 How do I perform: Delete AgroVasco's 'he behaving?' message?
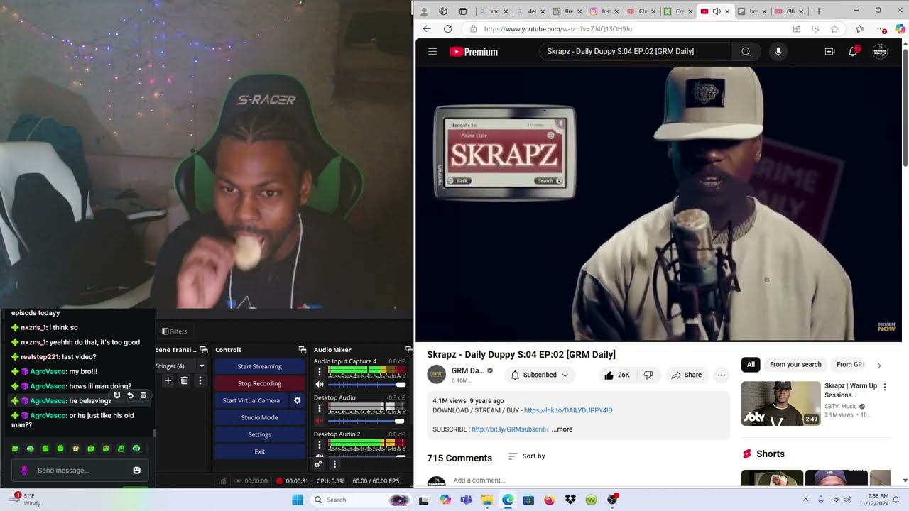click(143, 395)
